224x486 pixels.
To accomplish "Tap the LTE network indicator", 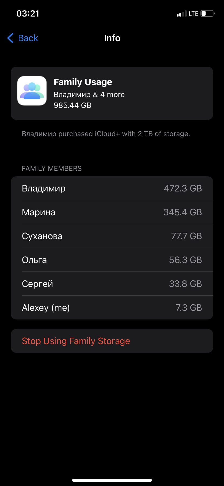I will tap(193, 14).
